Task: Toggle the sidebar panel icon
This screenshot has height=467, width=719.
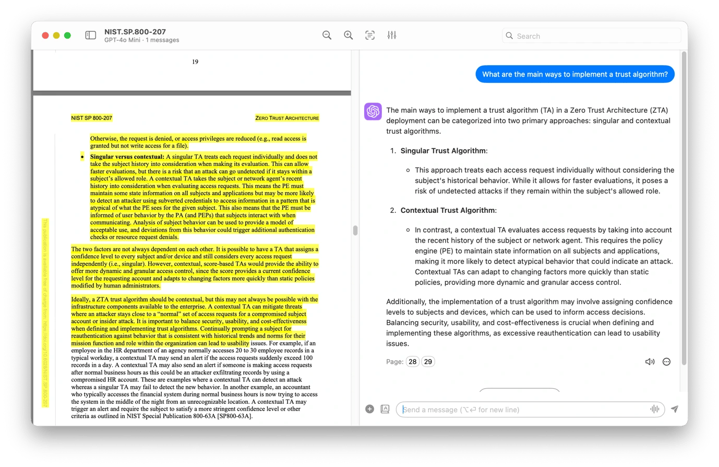Action: (x=91, y=35)
